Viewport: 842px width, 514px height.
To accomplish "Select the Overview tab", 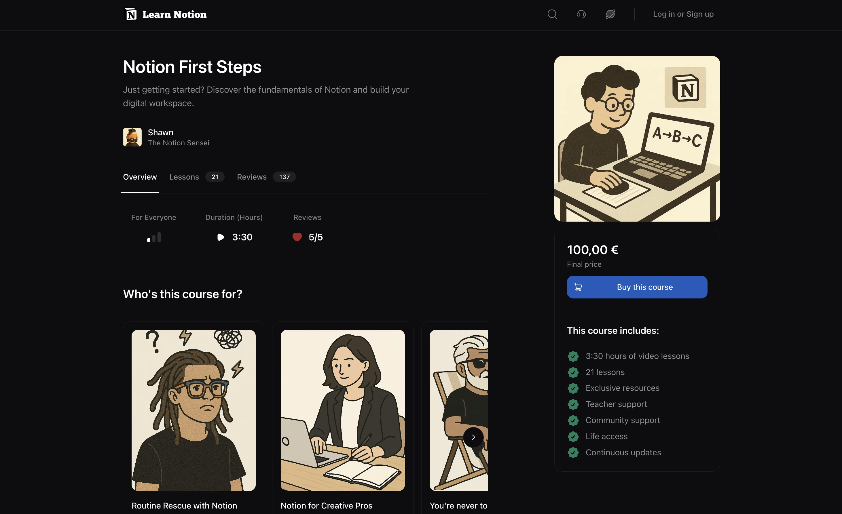I will click(x=140, y=177).
